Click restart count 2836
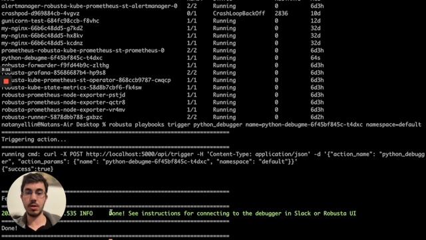426x240 pixels. point(281,13)
